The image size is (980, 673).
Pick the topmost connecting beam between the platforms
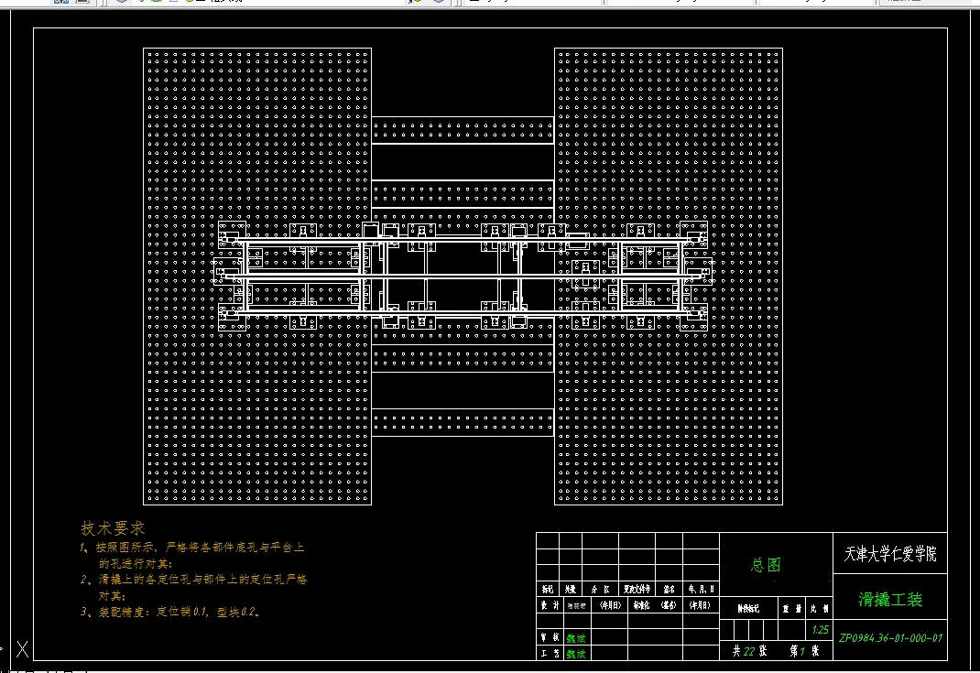click(463, 130)
